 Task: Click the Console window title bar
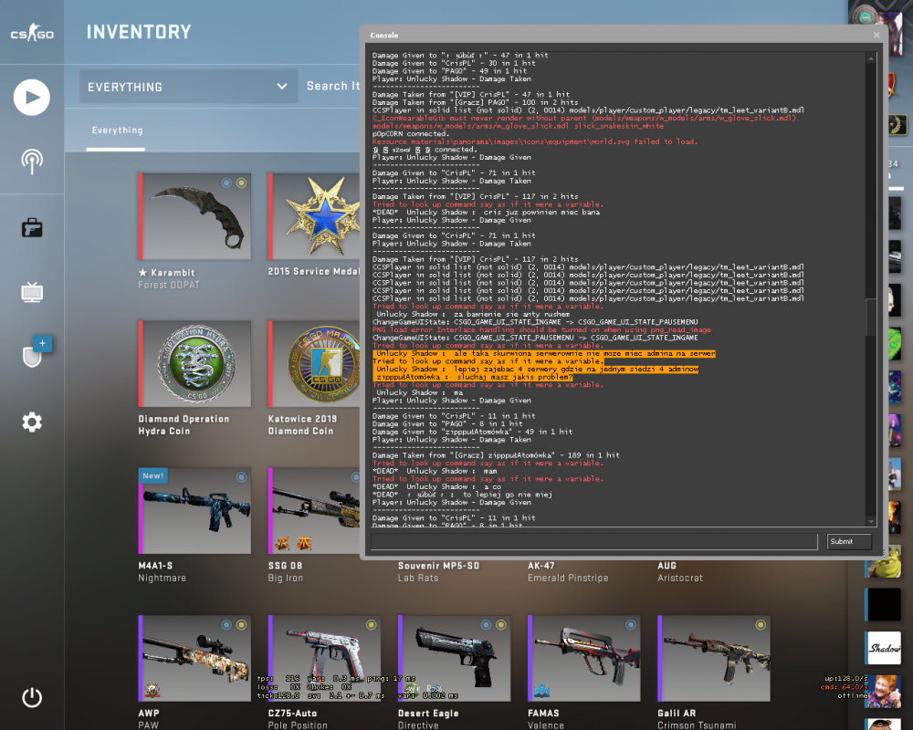coord(617,35)
